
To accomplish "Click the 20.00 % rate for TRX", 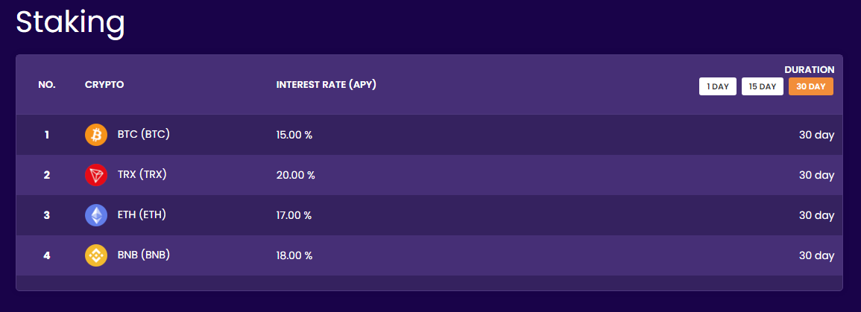I will click(295, 176).
